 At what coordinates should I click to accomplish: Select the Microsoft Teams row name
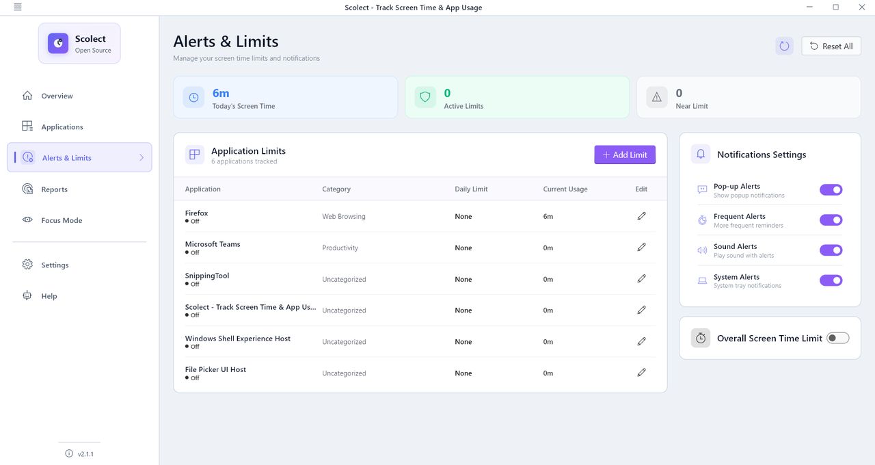[x=213, y=244]
